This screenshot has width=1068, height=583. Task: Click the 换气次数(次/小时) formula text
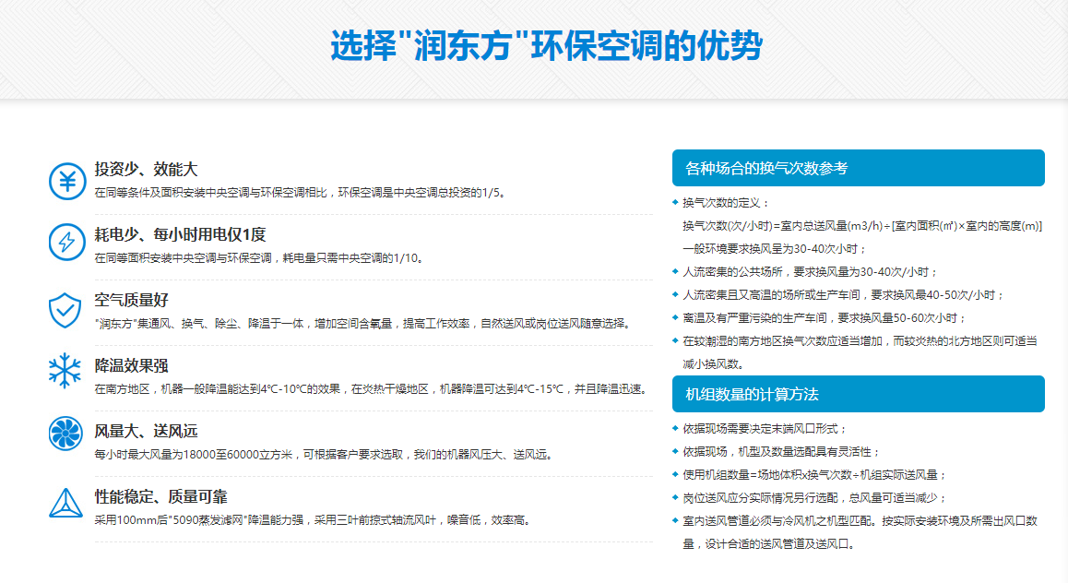pos(861,225)
